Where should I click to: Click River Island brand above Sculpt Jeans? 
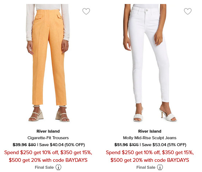coord(150,131)
